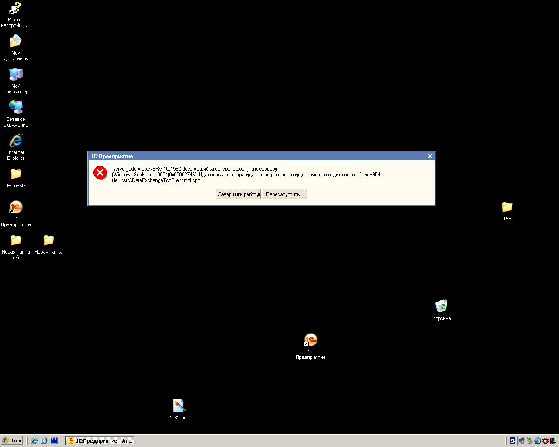
Task: Select the Мастер настройки desktop icon
Action: [x=16, y=15]
